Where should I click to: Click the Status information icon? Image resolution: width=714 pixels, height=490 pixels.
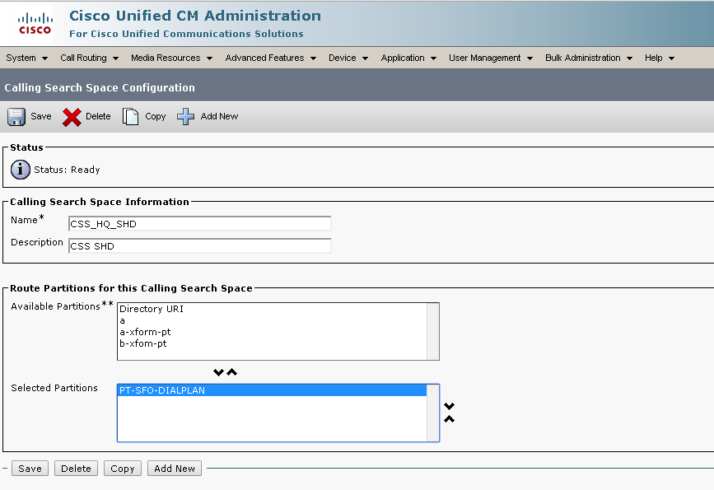point(20,170)
